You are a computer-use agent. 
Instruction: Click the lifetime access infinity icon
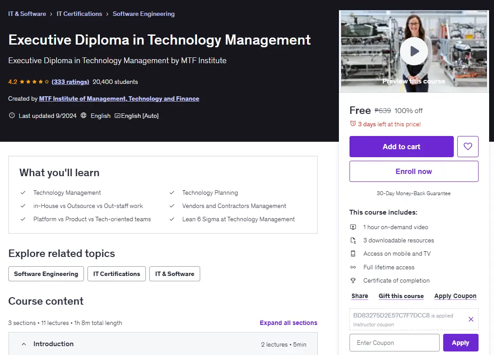tap(353, 267)
